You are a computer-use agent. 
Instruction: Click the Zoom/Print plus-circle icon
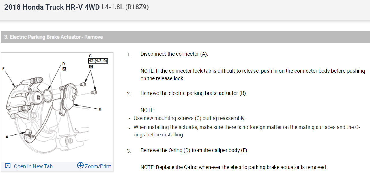[80, 166]
